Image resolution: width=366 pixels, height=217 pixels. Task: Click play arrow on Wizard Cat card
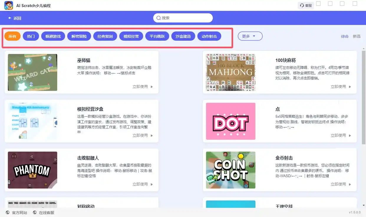152,87
